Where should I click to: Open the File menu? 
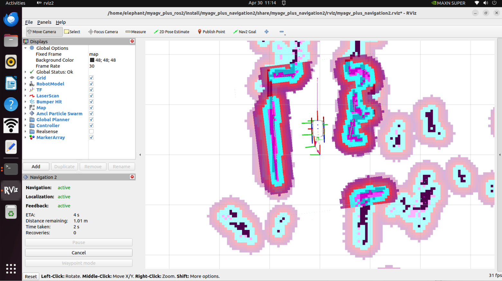pos(29,22)
